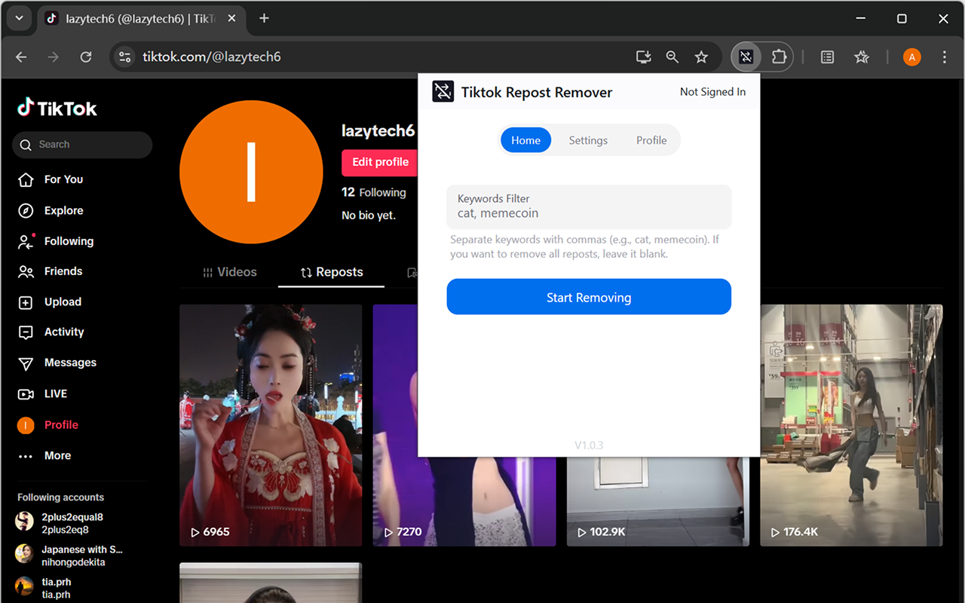Viewport: 965px width, 603px height.
Task: Reload the current page
Action: (86, 57)
